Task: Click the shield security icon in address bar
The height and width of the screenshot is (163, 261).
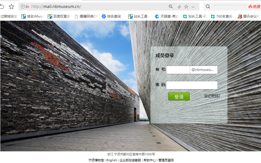Action: 23,7
